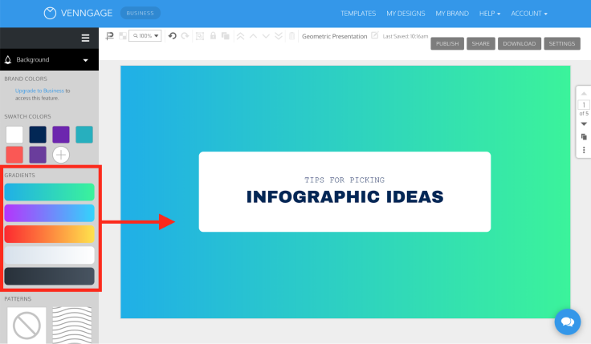The width and height of the screenshot is (591, 344).
Task: Edit the design title pencil icon
Action: pos(375,35)
